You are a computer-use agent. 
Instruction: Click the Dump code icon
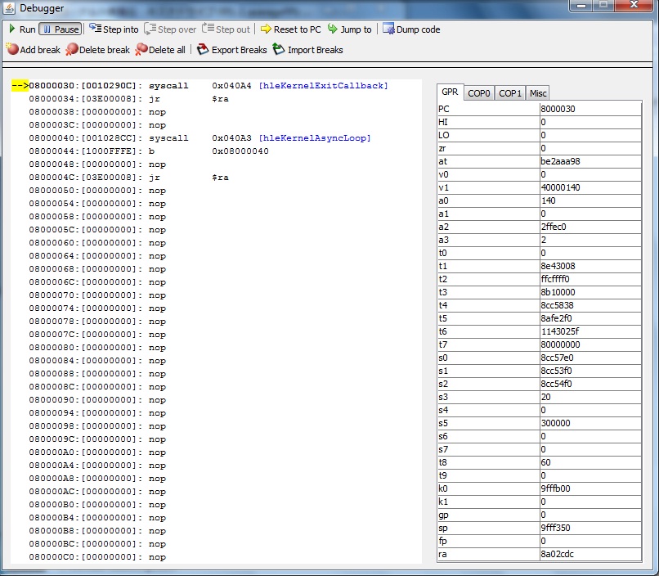(388, 29)
